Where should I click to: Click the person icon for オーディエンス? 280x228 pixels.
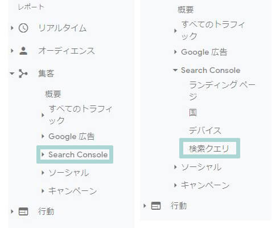click(x=23, y=51)
